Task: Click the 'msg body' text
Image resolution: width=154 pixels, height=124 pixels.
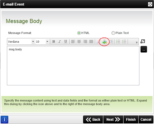Action: click(15, 50)
